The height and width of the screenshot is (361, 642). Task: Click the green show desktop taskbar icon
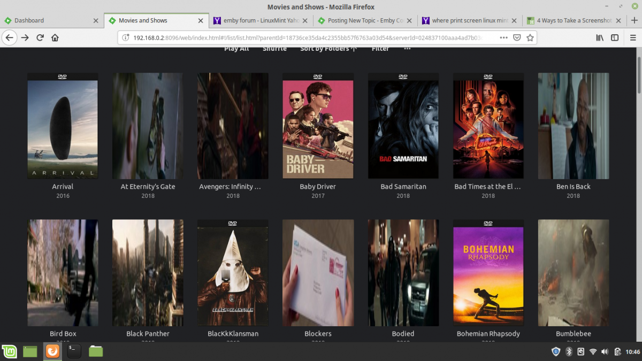[x=30, y=351]
